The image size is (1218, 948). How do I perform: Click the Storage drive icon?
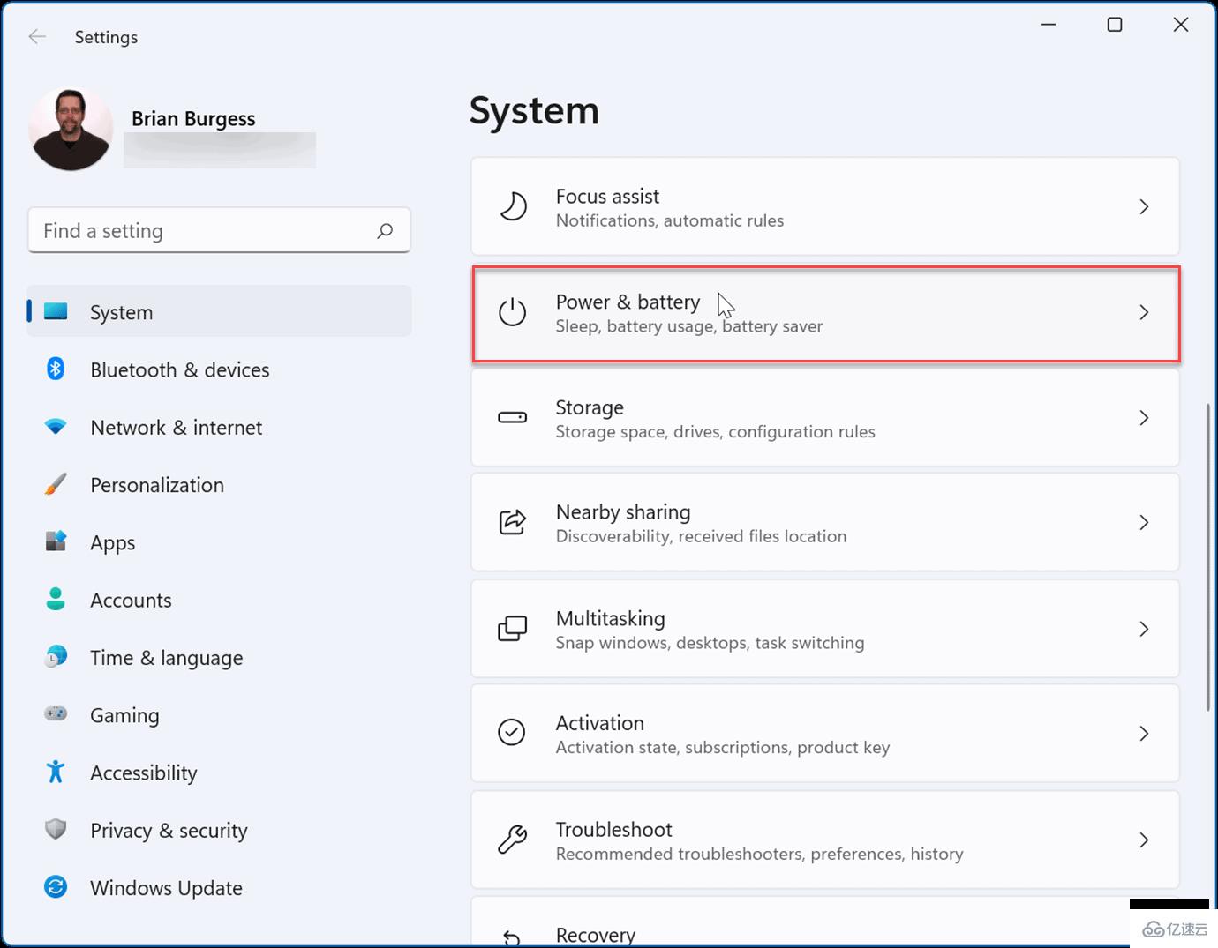[512, 417]
